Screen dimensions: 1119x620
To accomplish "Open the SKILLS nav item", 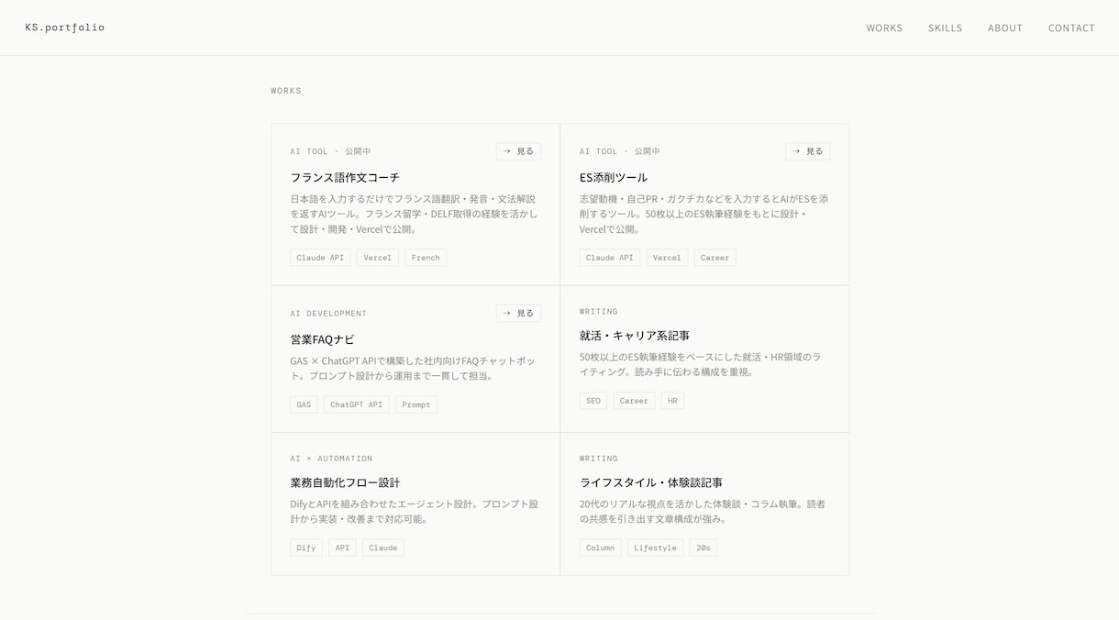I will click(x=945, y=28).
